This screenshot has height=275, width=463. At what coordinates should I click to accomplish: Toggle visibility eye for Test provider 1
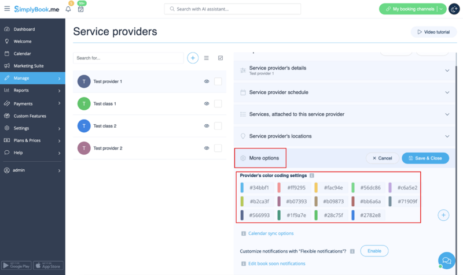coord(207,81)
